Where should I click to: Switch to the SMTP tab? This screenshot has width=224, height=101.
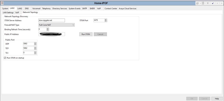coord(85,9)
